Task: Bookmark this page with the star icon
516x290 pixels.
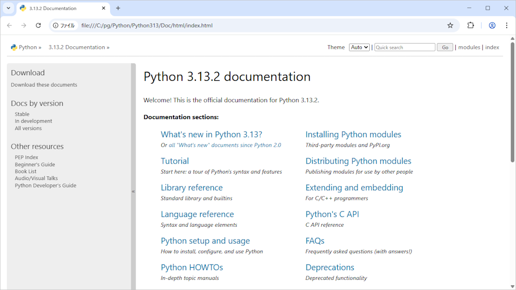Action: point(450,25)
